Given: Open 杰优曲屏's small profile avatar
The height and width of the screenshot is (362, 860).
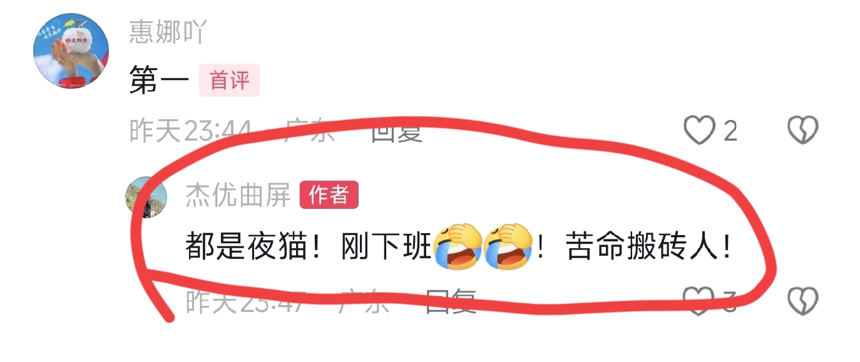Looking at the screenshot, I should 146,197.
